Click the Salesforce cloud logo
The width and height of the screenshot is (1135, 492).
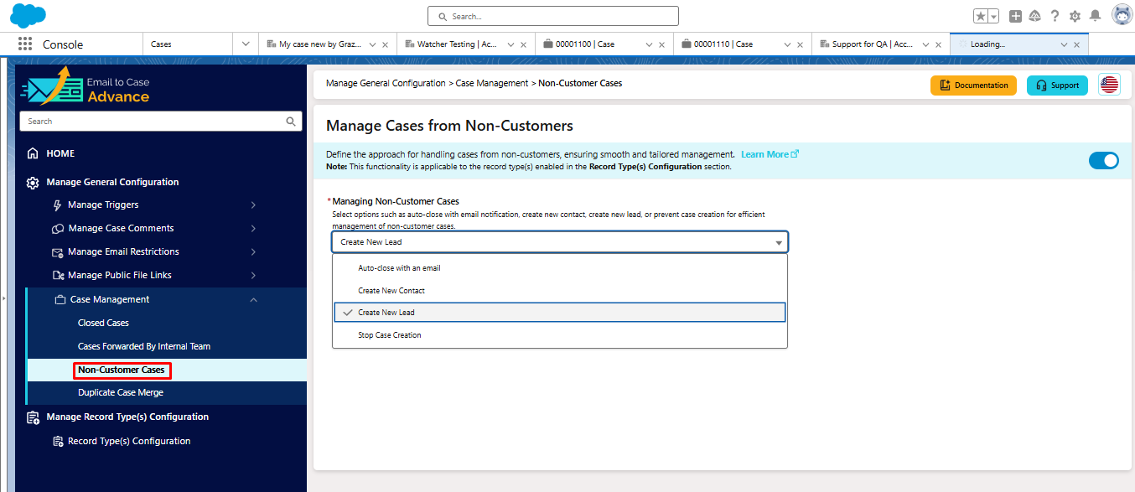click(28, 15)
